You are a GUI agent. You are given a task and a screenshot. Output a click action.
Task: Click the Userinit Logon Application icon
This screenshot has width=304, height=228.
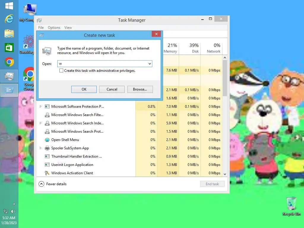[x=47, y=164]
